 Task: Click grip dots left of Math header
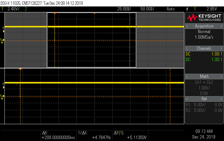[x=187, y=77]
